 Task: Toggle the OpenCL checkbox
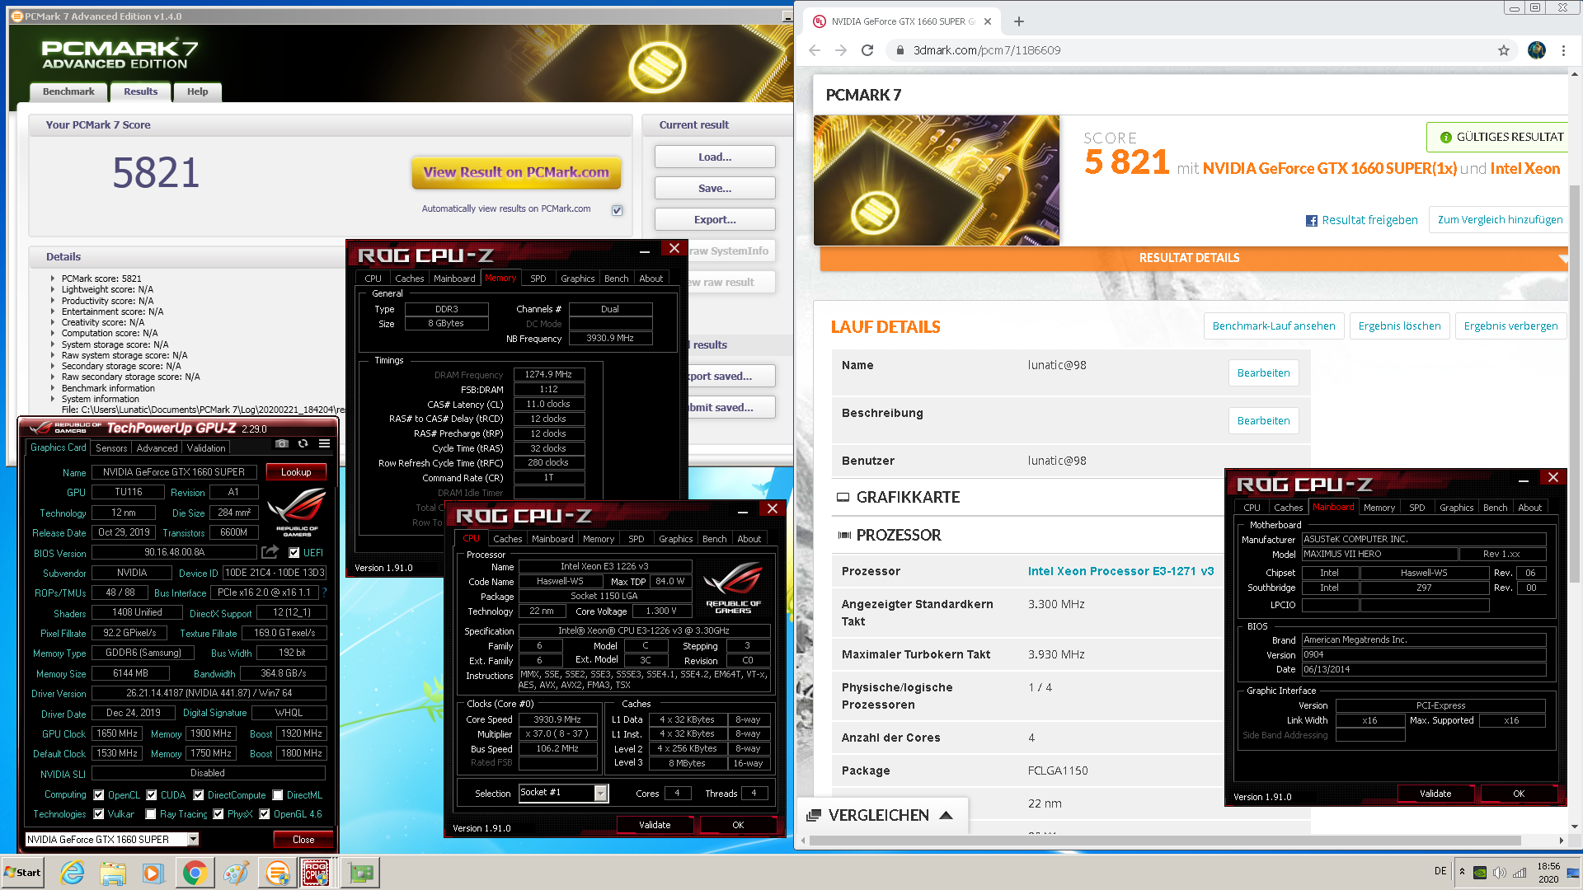tap(99, 795)
